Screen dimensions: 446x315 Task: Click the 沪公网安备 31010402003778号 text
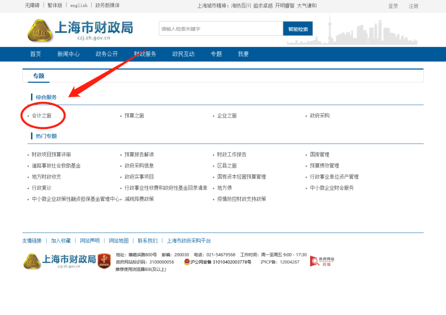(x=221, y=262)
